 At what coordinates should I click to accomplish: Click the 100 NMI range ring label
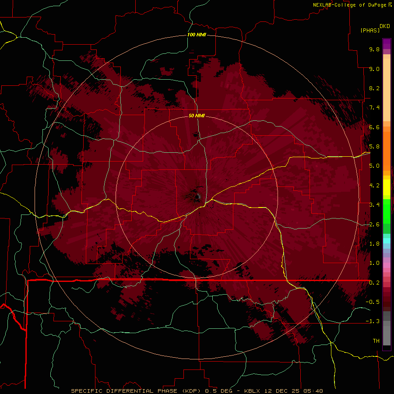(197, 35)
